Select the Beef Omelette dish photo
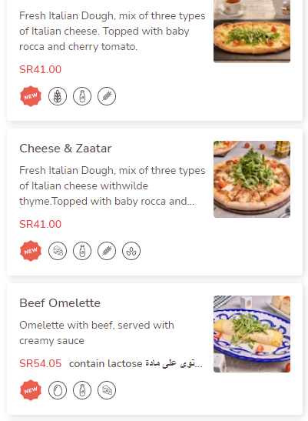 click(252, 334)
